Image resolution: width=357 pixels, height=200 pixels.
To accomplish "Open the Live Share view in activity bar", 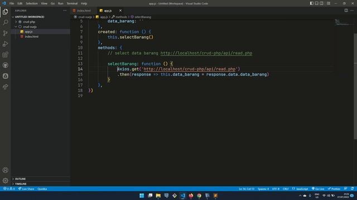I will pos(5,87).
